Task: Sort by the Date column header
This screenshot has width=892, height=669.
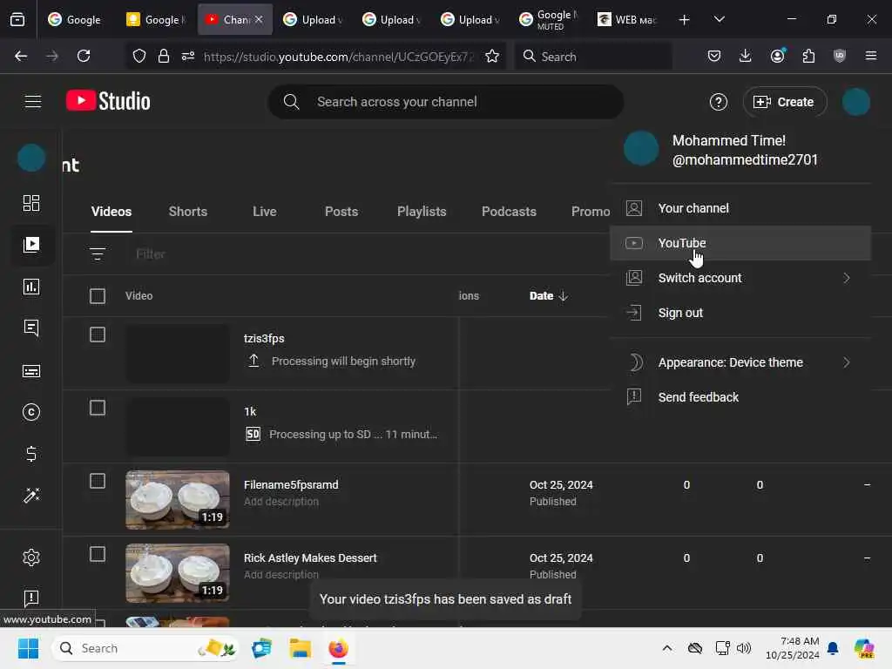Action: (549, 296)
